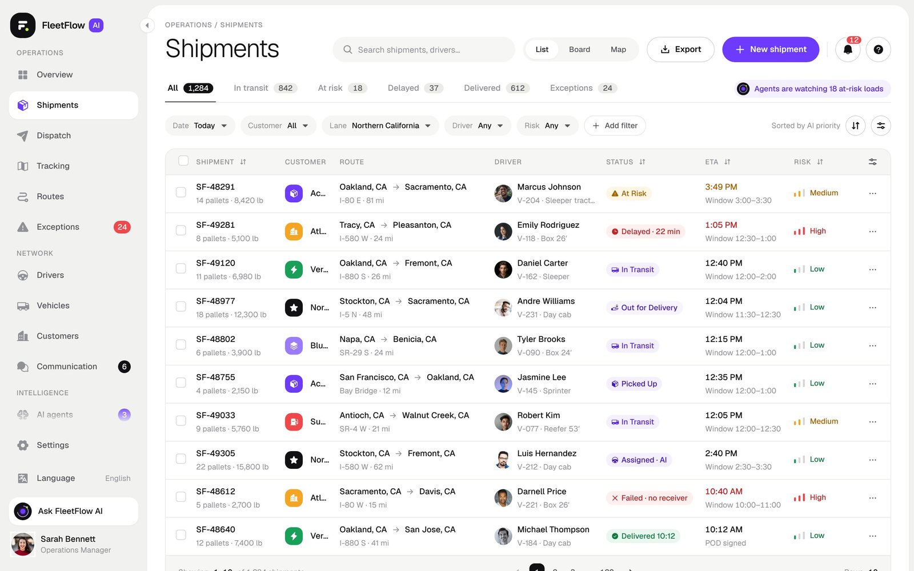Mark shipment SF-48802 checkbox
This screenshot has height=571, width=914.
pos(181,345)
